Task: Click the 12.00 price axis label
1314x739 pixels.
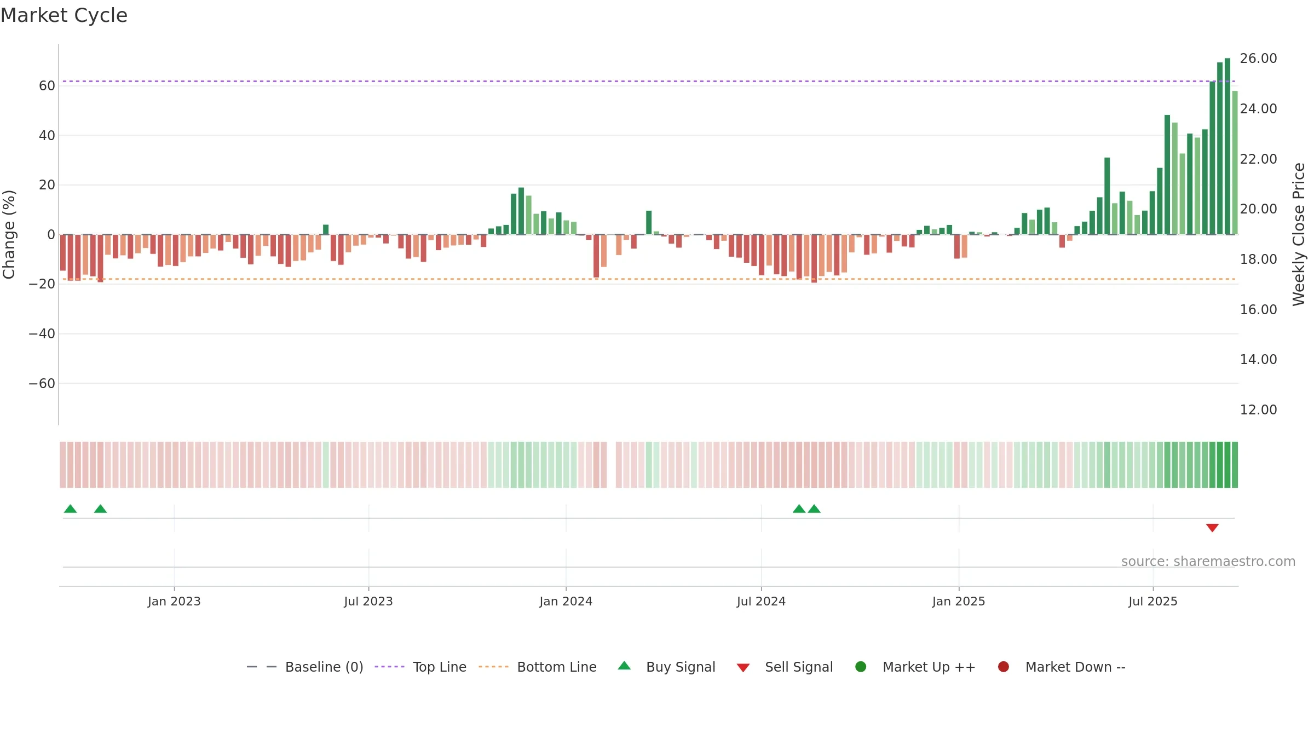Action: coord(1258,410)
